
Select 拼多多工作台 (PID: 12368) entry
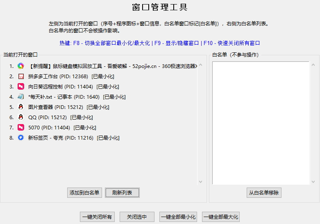tap(71, 77)
